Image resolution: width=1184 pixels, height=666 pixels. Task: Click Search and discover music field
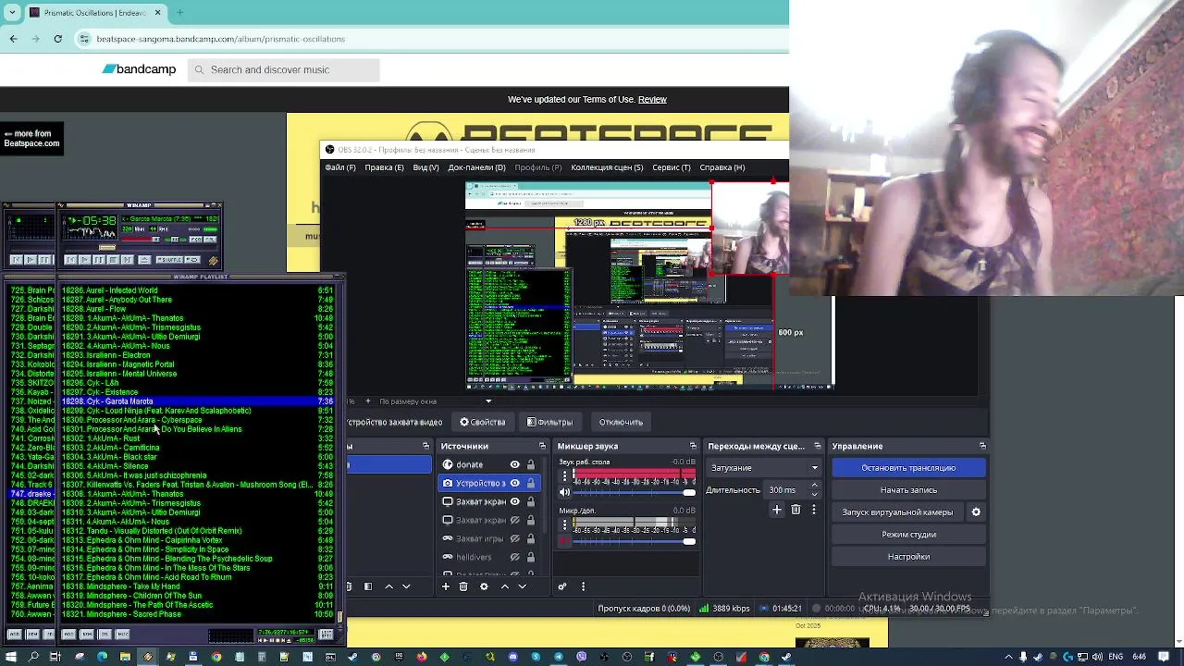(283, 69)
